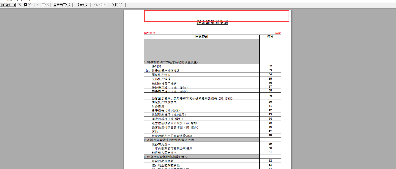Click the red 编制单位 label
396x169 pixels.
pos(150,33)
